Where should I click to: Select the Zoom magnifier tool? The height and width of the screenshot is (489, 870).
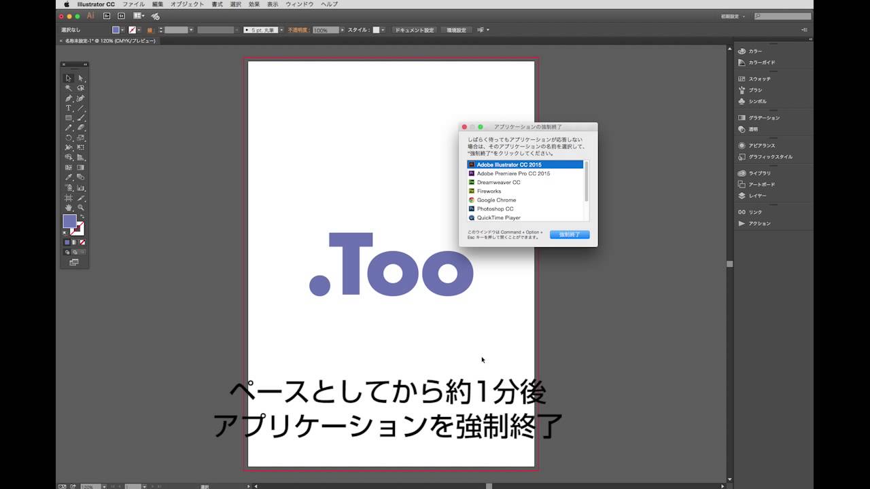tap(80, 207)
